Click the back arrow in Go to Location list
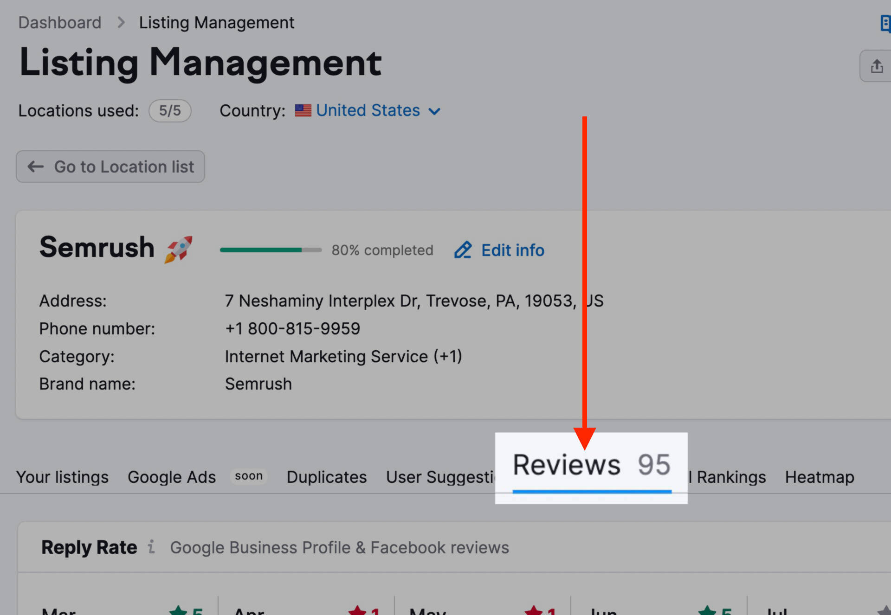891x615 pixels. point(35,167)
